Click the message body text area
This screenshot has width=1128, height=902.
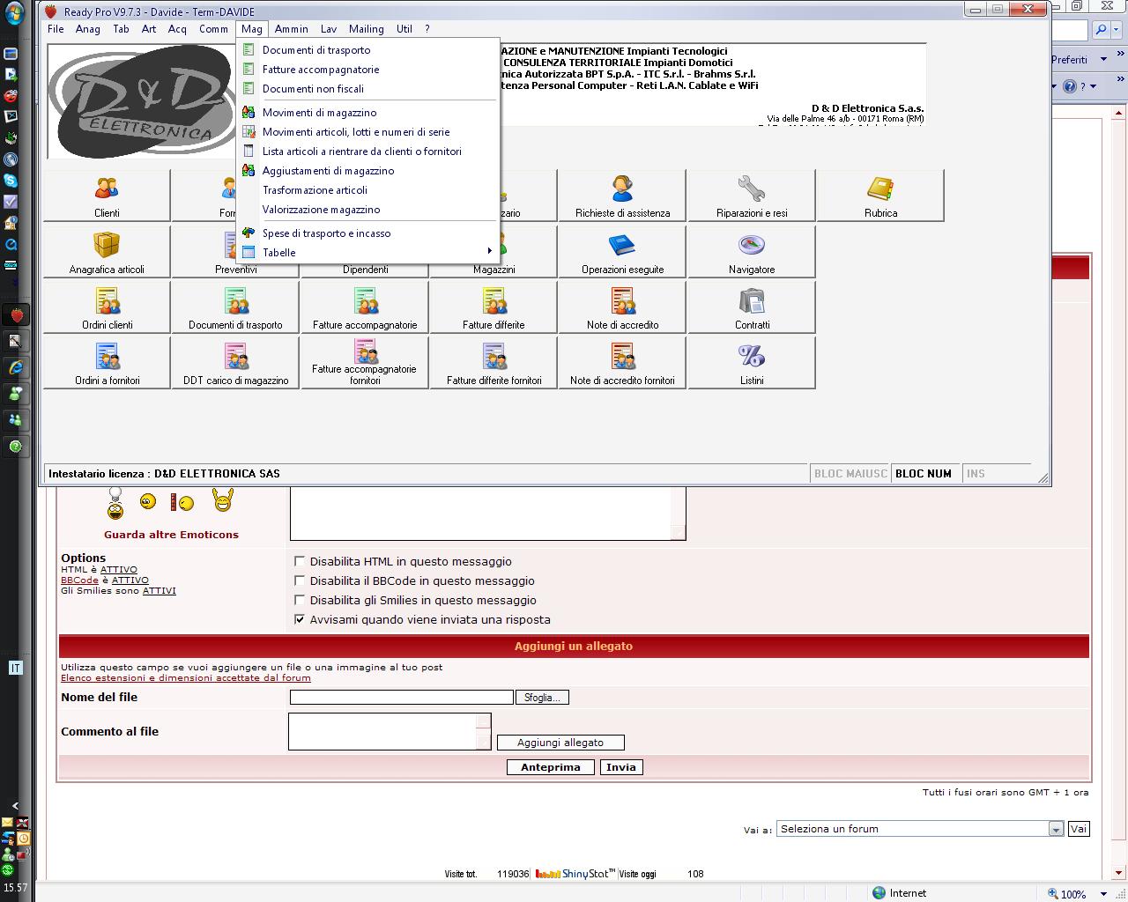coord(487,513)
